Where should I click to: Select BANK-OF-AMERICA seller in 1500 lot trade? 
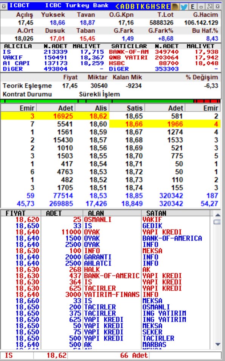(x=172, y=238)
